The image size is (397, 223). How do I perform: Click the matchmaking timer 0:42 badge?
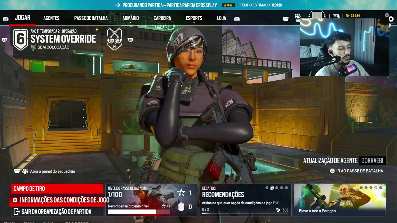pyautogui.click(x=228, y=5)
